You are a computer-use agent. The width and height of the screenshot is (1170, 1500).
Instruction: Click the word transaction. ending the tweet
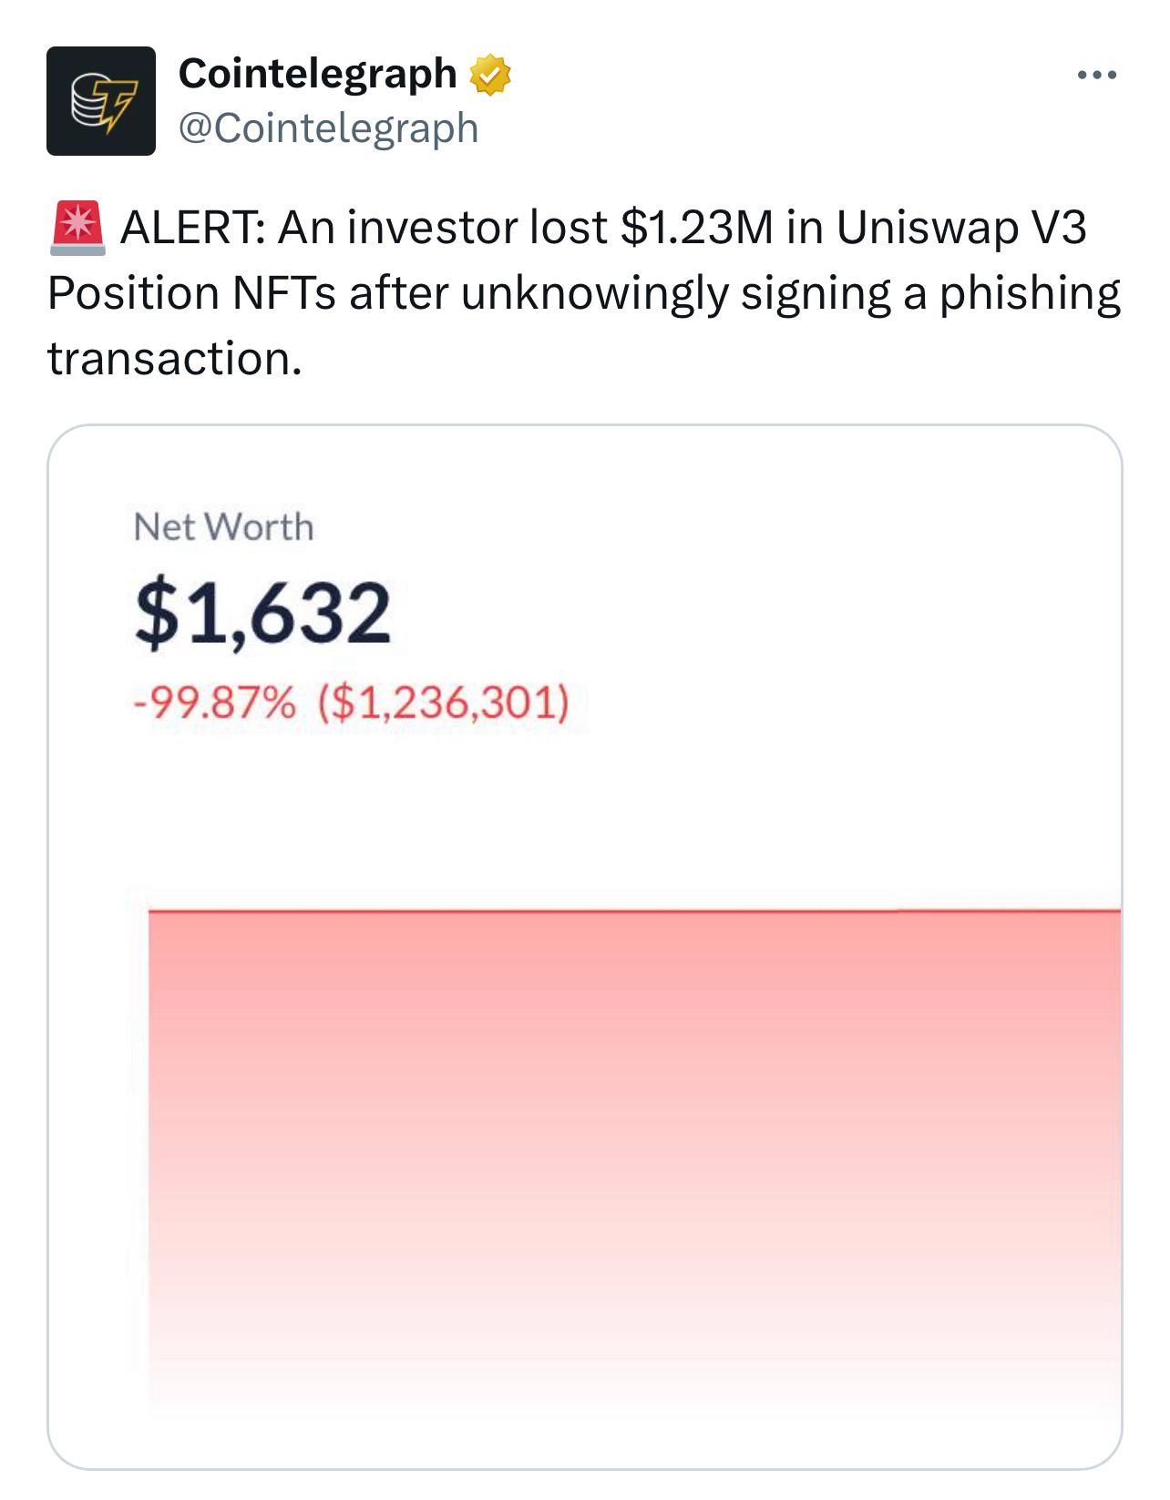174,360
